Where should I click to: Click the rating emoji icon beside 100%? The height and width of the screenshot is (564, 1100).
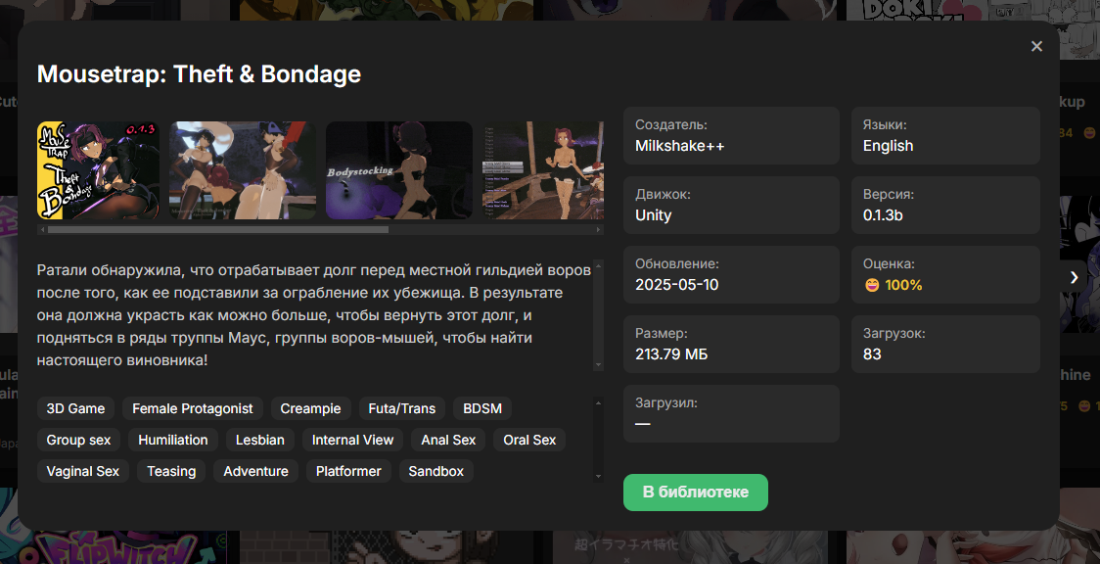(x=872, y=285)
